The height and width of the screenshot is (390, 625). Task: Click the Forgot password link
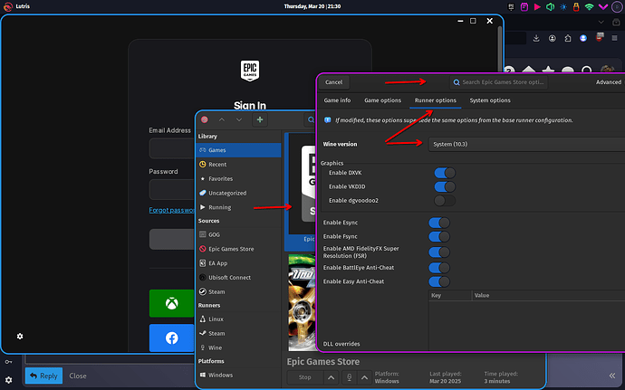(x=172, y=210)
